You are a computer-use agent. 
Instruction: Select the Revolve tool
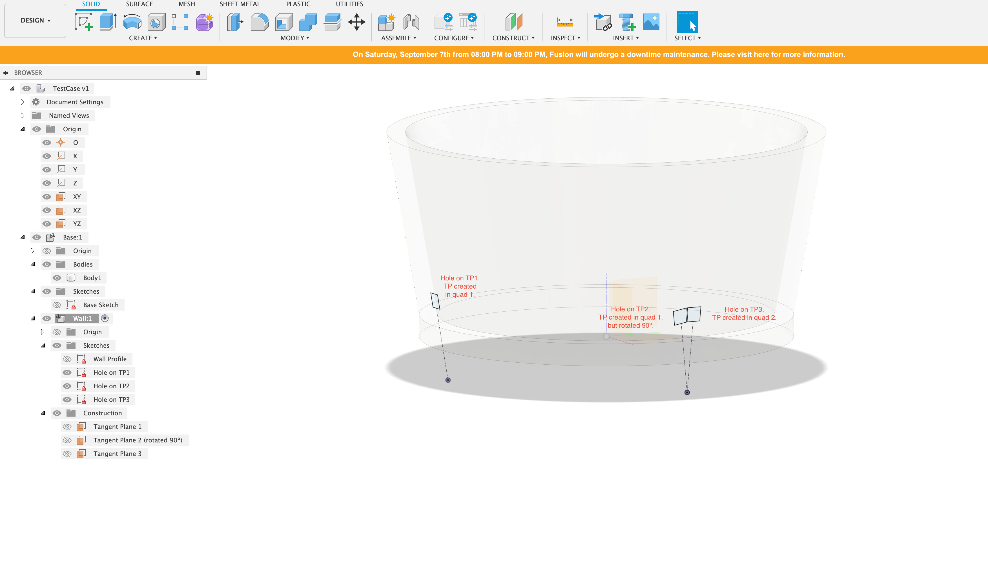tap(132, 22)
